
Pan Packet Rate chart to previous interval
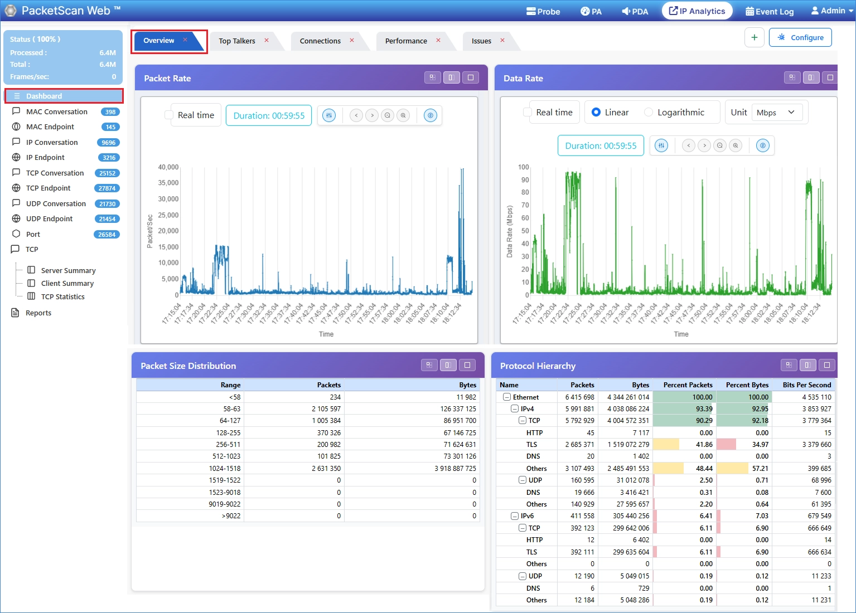pos(356,115)
